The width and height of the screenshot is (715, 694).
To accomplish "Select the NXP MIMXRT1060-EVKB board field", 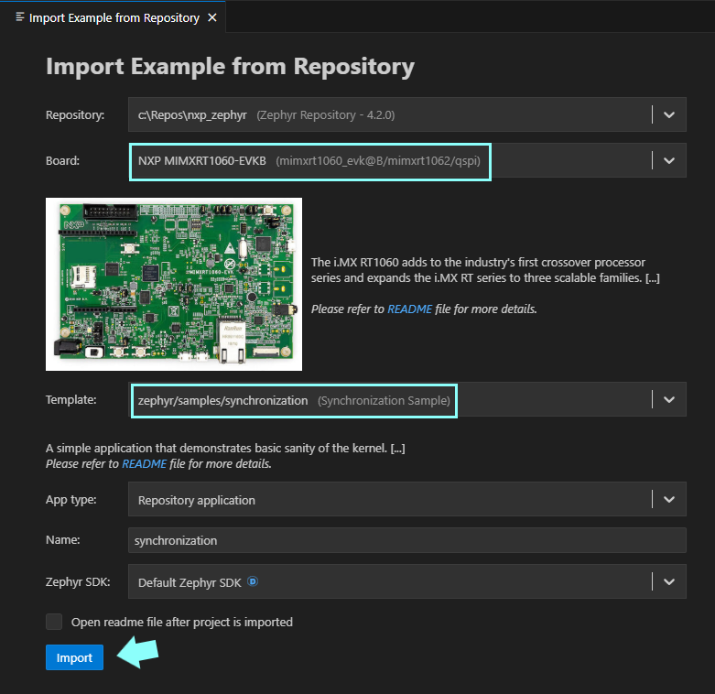I will click(x=311, y=161).
